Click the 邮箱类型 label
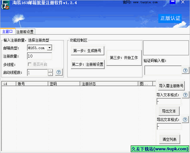Screen dimensions: 190x153 click(11, 48)
